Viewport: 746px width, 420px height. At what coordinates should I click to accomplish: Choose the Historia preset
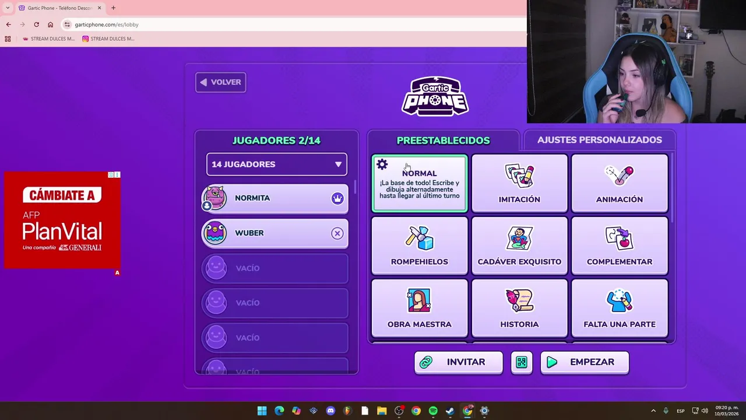(519, 307)
